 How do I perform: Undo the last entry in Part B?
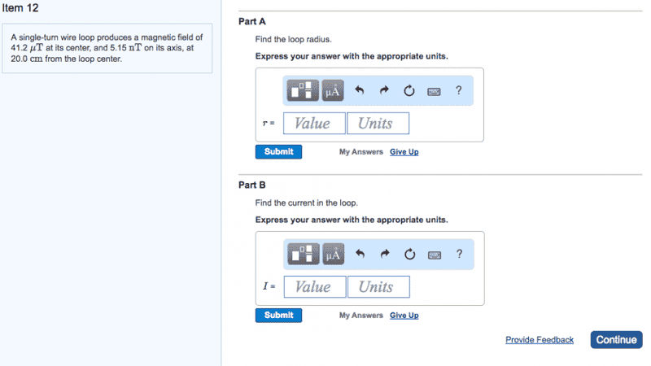tap(359, 255)
